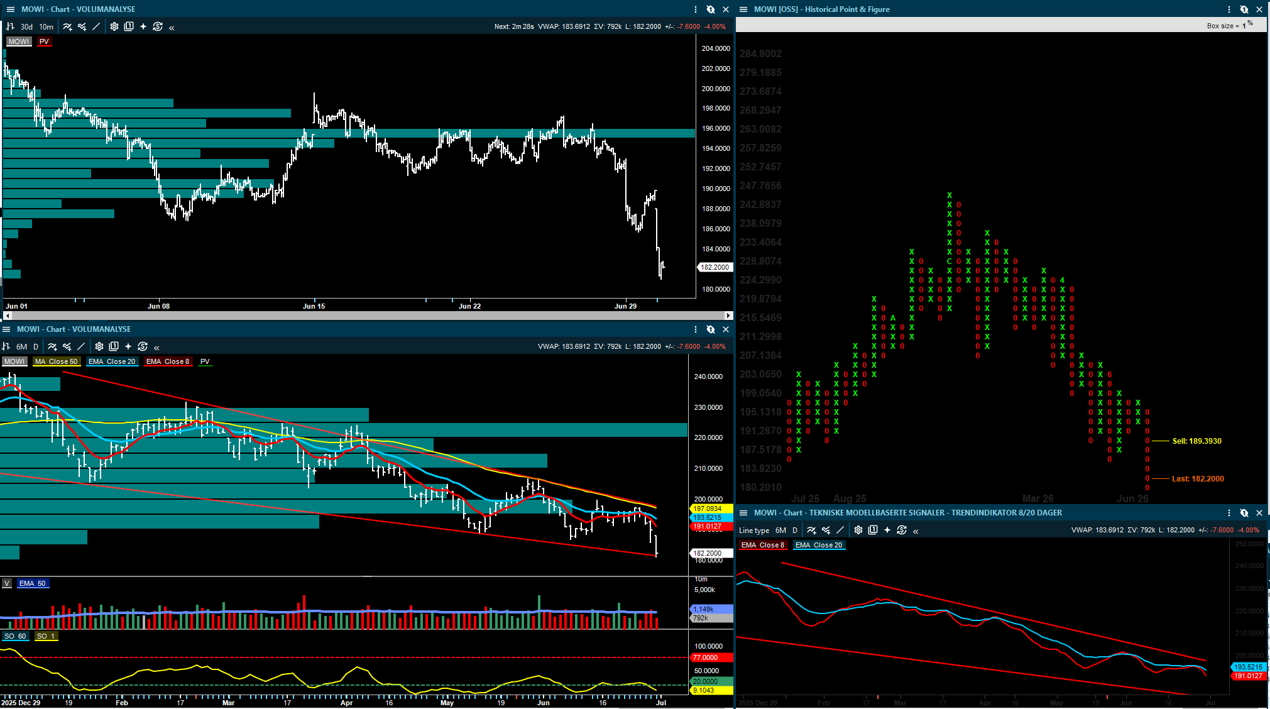Toggle EMA Close 8 label in Trendindikator chart

coord(763,545)
